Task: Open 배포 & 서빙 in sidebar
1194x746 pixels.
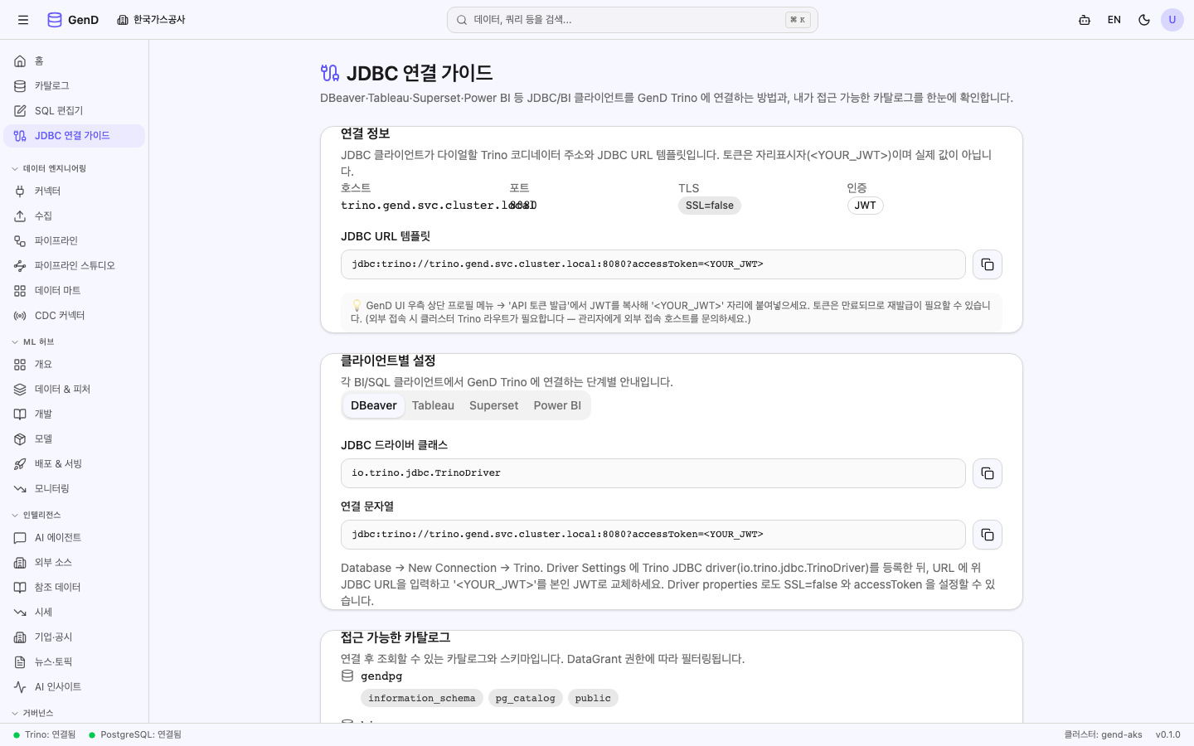Action: [75, 464]
